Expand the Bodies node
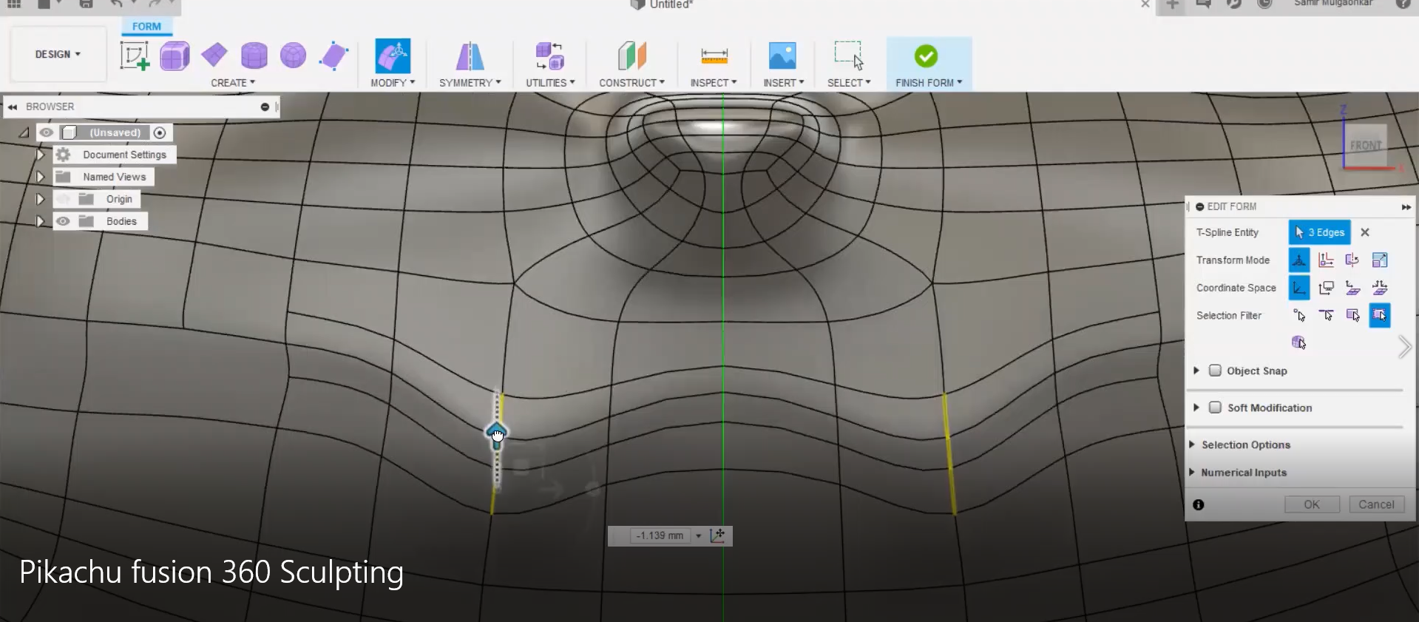The image size is (1419, 622). (x=41, y=221)
